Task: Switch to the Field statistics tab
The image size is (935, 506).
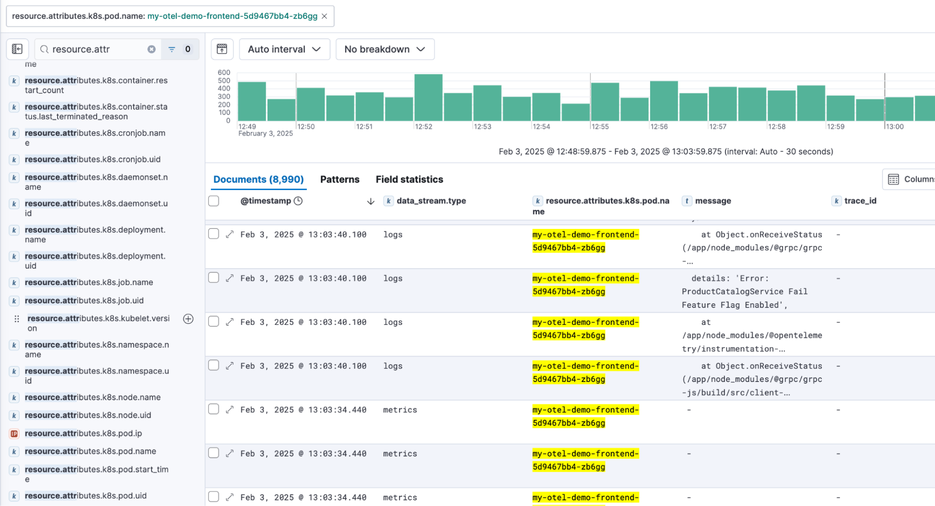Action: pyautogui.click(x=409, y=179)
